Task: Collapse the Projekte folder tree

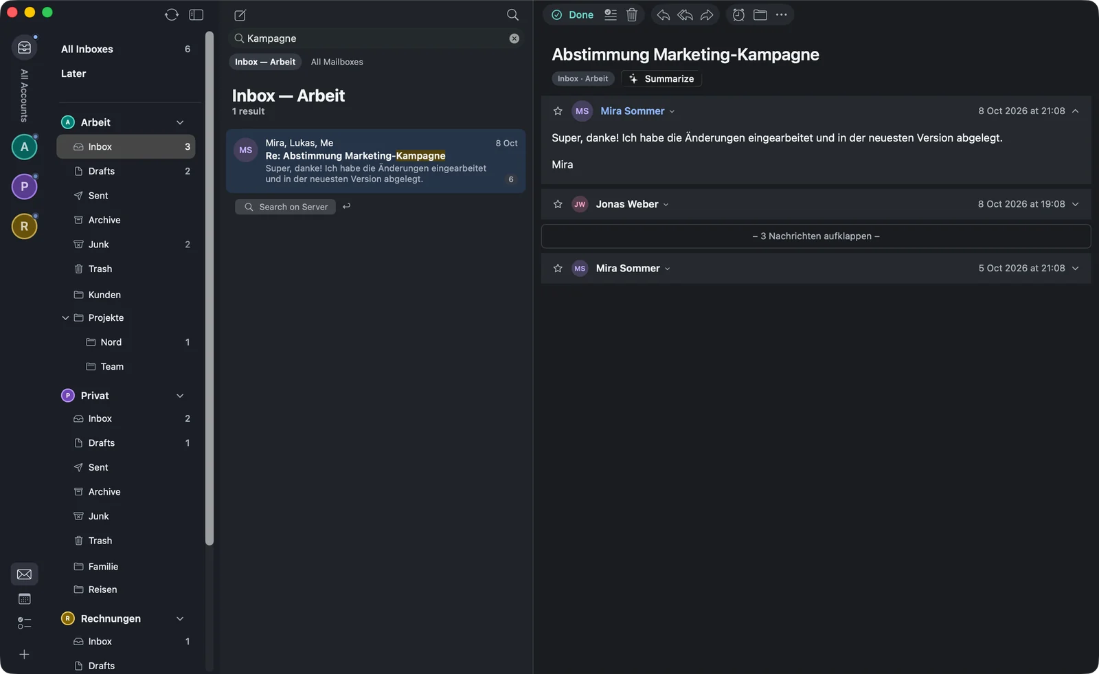Action: [x=65, y=317]
